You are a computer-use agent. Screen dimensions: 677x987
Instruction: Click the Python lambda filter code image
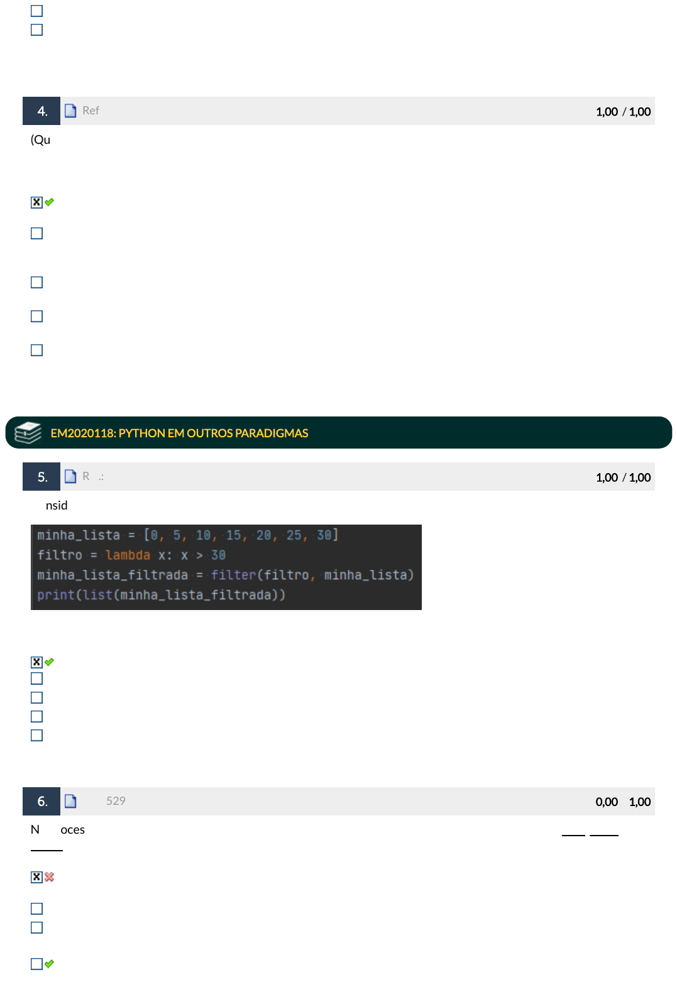pyautogui.click(x=226, y=567)
